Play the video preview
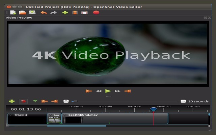Viewport: 216px width, 135px height. [x=108, y=91]
